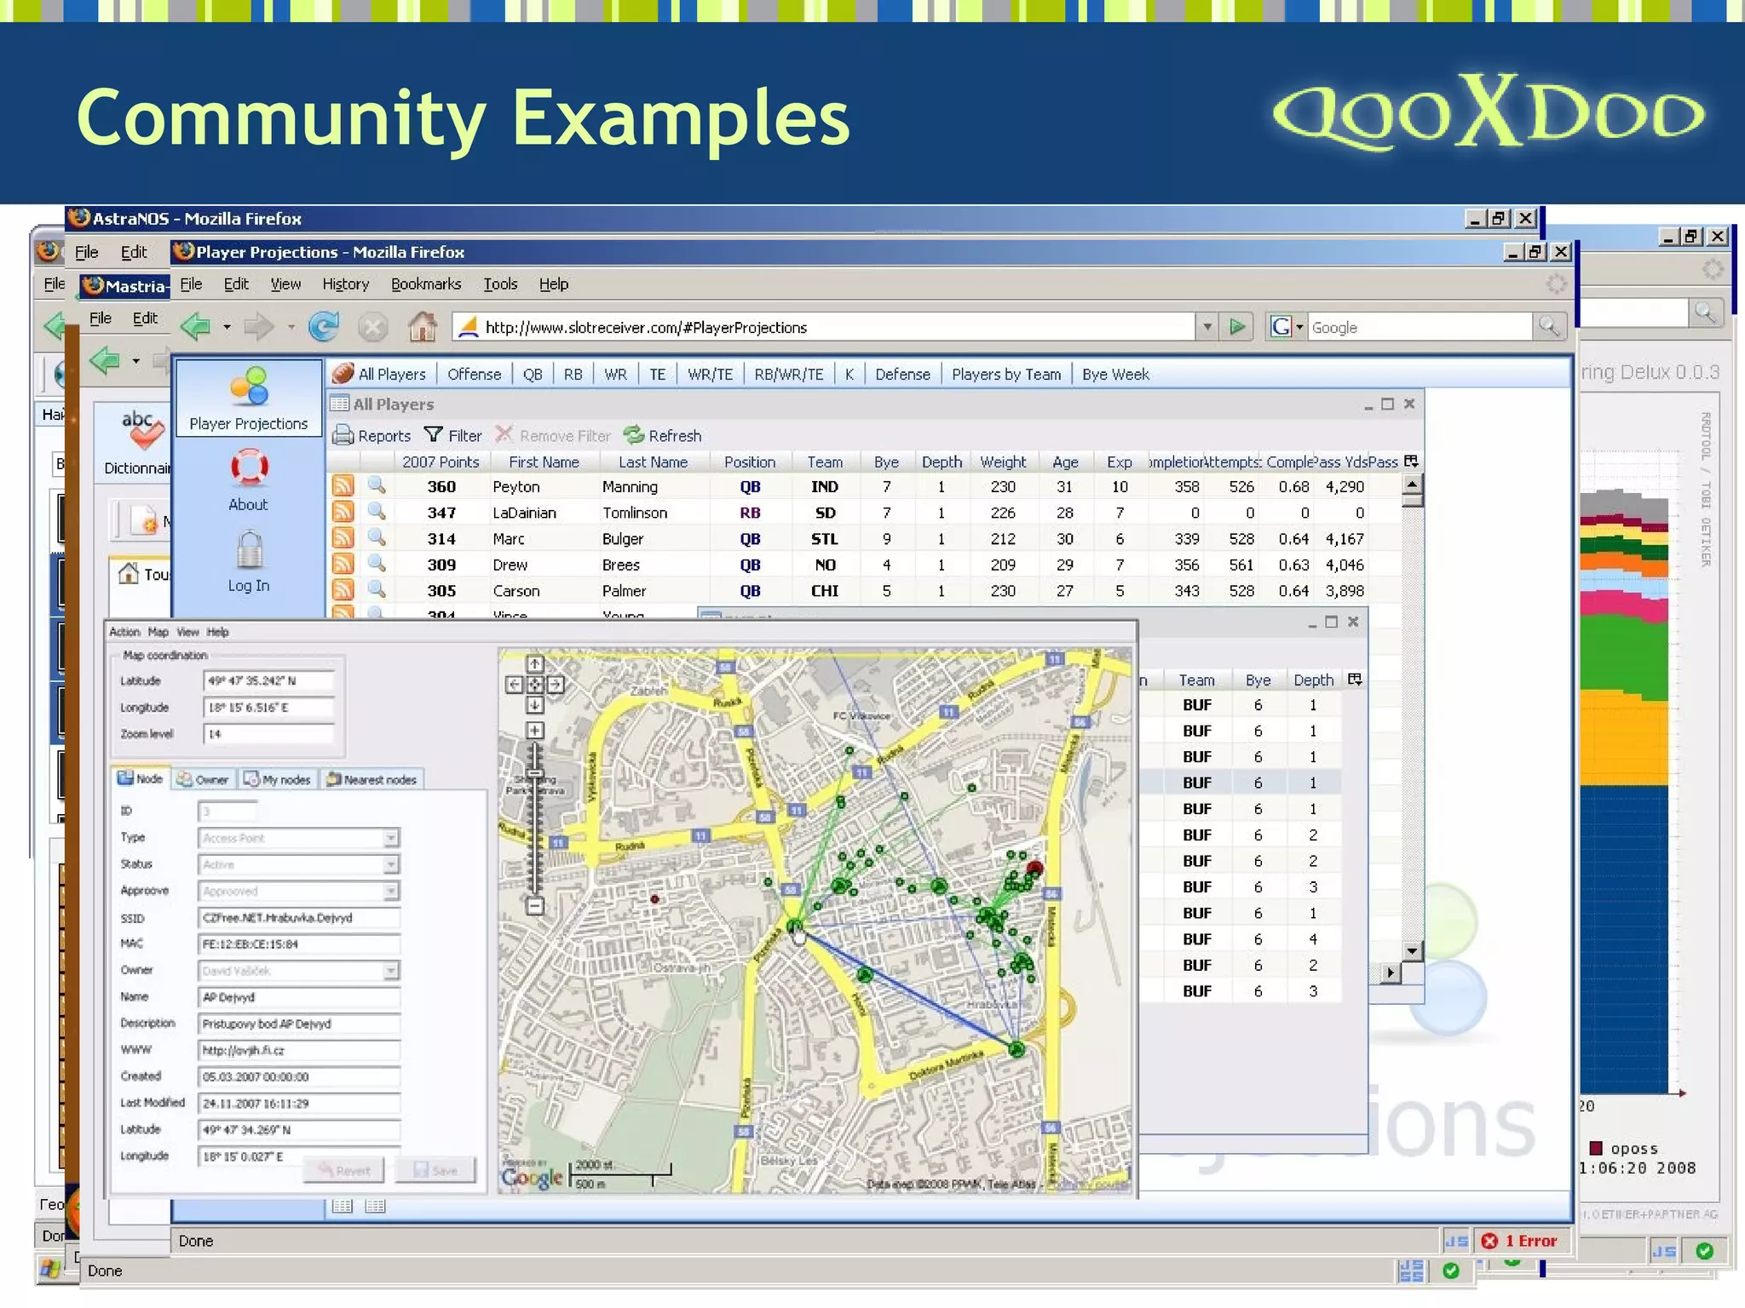Open the Bookmarks menu
Viewport: 1745px width, 1308px height.
pyautogui.click(x=425, y=284)
